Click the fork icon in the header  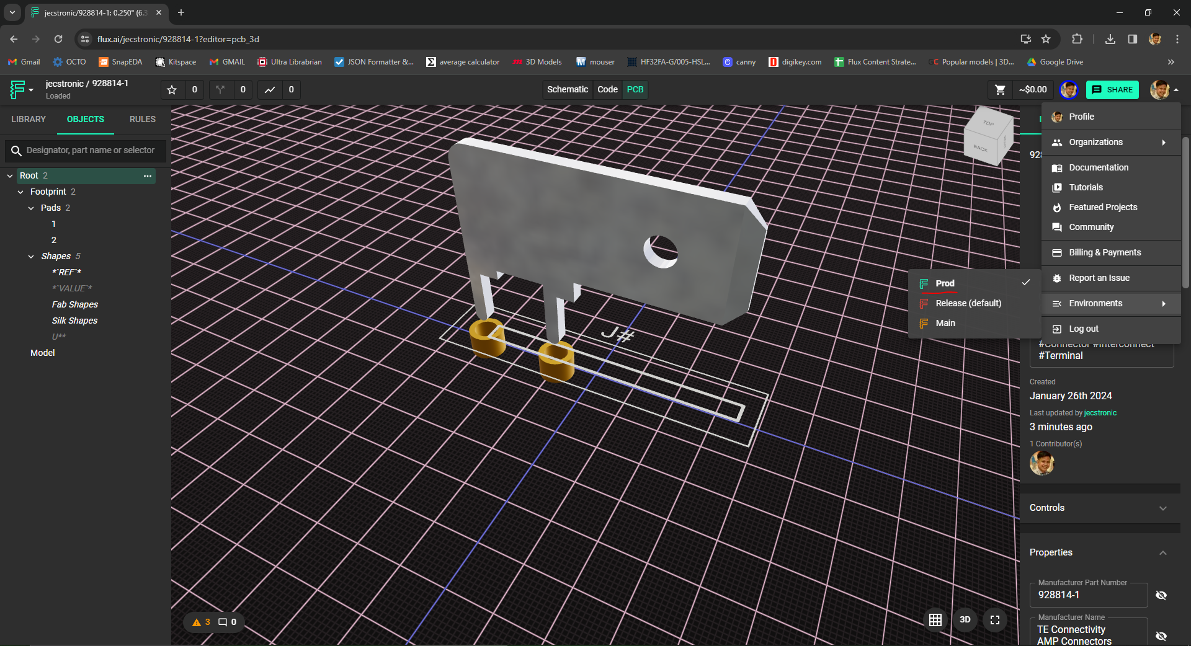[x=220, y=90]
